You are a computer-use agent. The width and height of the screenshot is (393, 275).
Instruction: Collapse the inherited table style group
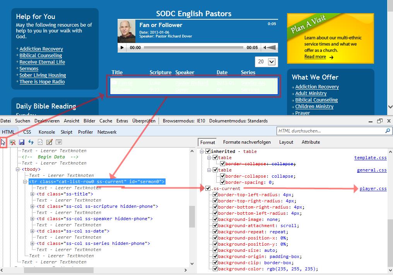click(202, 151)
